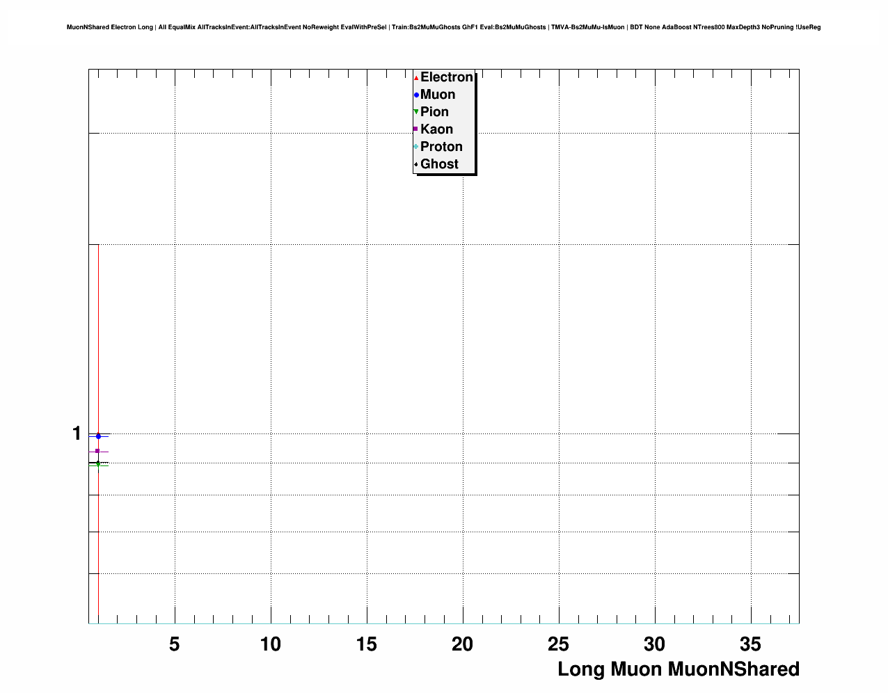Click x-axis tick label 5

tap(175, 645)
